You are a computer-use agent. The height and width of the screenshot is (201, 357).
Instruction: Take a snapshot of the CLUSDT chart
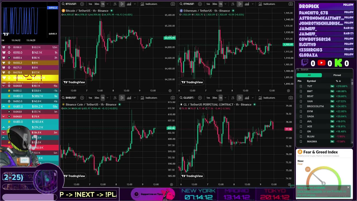[x=291, y=98]
